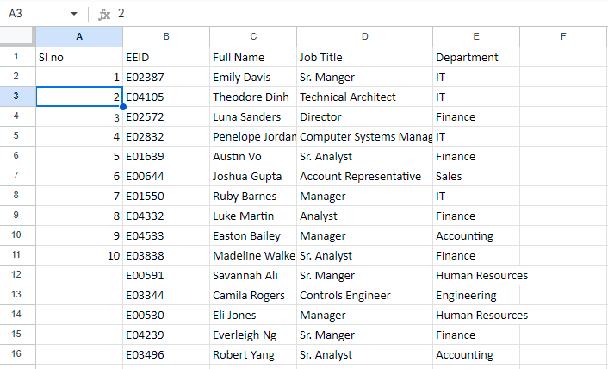608x369 pixels.
Task: Select row 12 header
Action: 17,275
